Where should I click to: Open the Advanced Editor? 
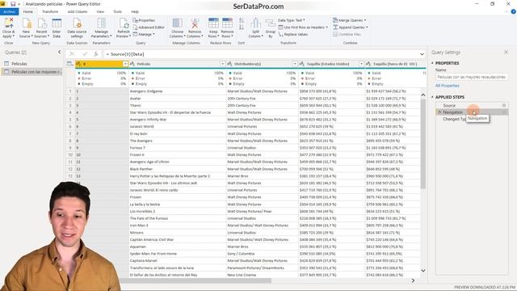point(149,27)
